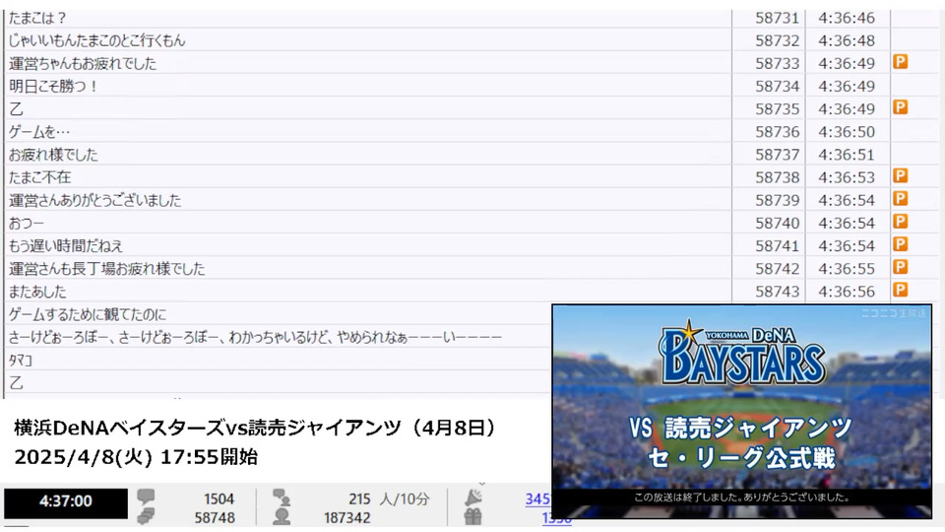The width and height of the screenshot is (945, 532).
Task: Click the party popper ad icon
Action: coord(473,498)
